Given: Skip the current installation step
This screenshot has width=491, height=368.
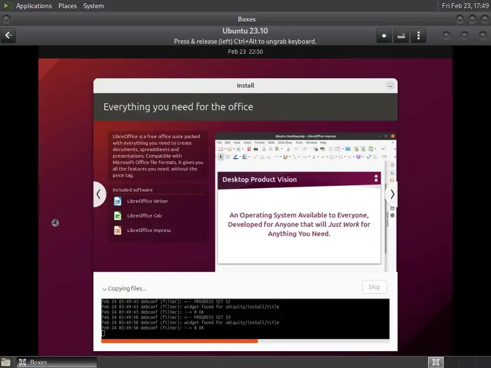Looking at the screenshot, I should [374, 287].
